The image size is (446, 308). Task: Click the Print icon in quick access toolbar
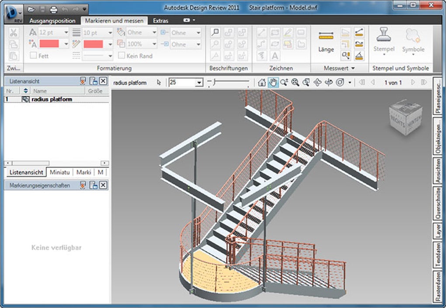(53, 9)
